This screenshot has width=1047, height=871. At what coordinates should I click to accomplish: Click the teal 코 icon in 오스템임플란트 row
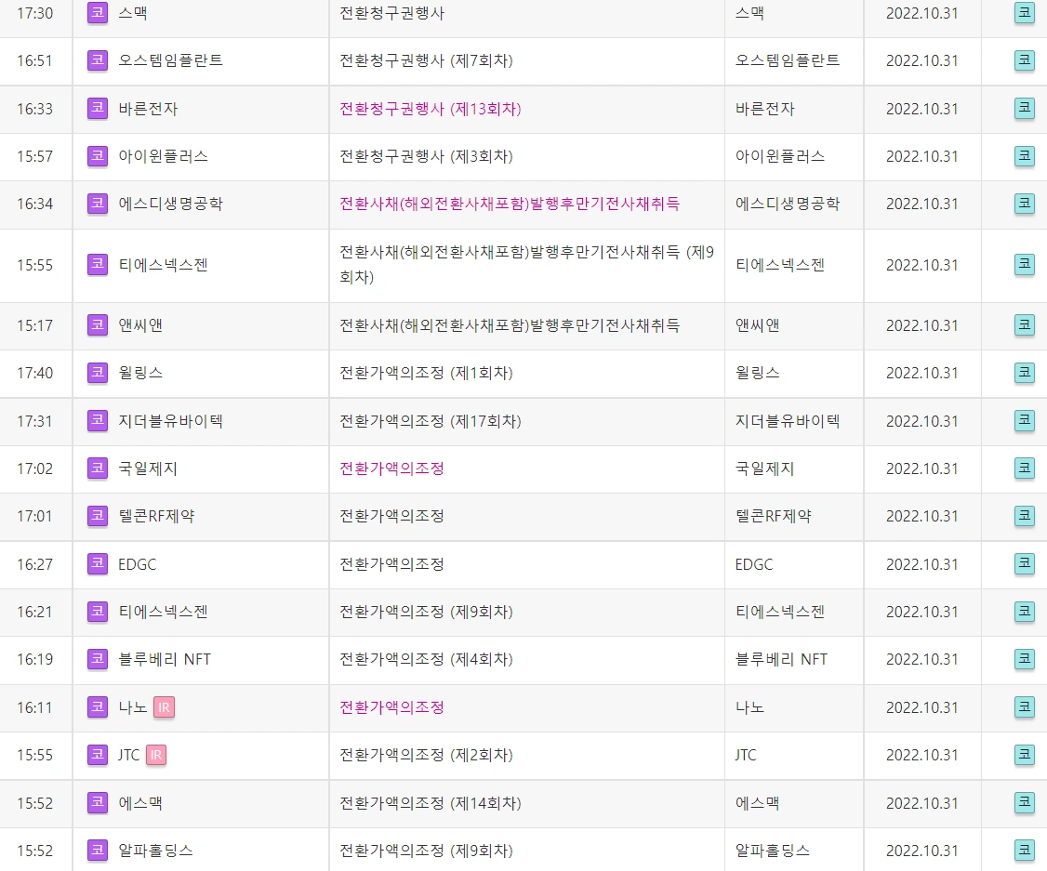(x=1025, y=60)
